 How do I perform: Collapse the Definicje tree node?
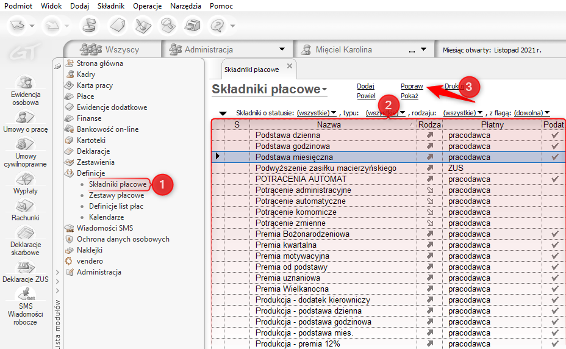pyautogui.click(x=91, y=173)
